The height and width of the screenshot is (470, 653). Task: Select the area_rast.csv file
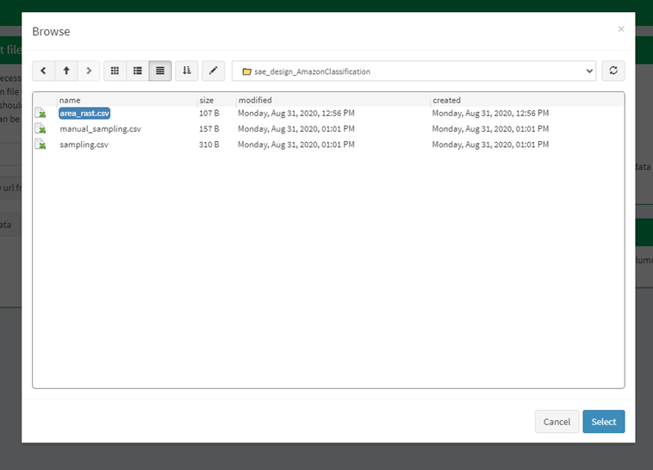(x=84, y=114)
